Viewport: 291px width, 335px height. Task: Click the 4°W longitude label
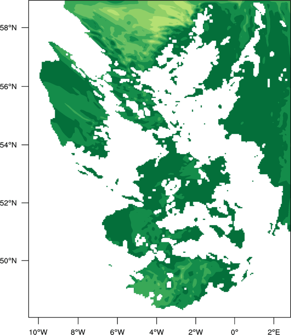point(157,332)
